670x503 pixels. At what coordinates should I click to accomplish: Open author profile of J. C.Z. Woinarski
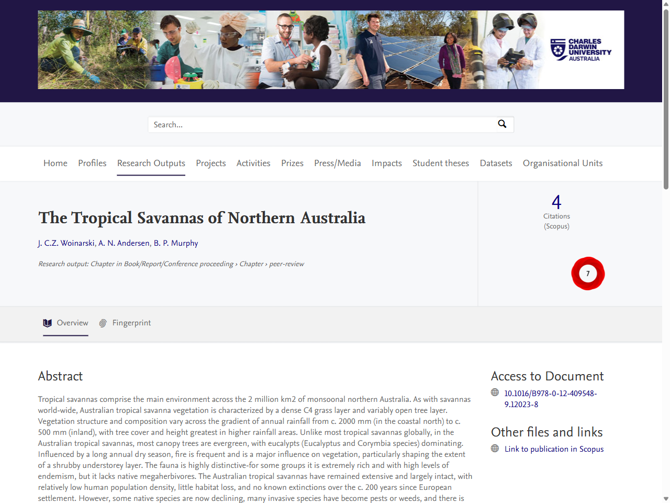pyautogui.click(x=65, y=243)
